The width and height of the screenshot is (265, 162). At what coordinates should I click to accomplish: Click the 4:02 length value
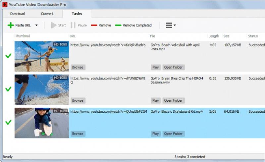[x=213, y=45]
